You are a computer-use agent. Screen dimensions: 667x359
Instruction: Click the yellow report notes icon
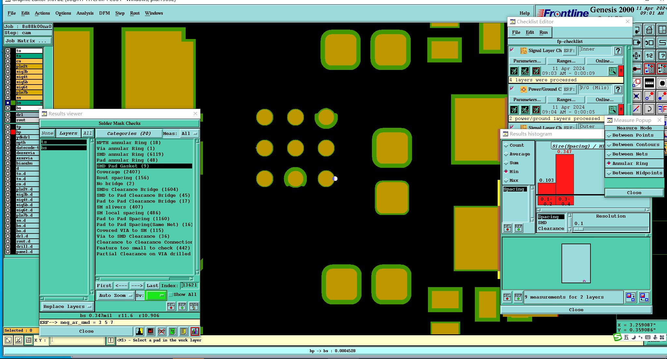[x=183, y=331]
